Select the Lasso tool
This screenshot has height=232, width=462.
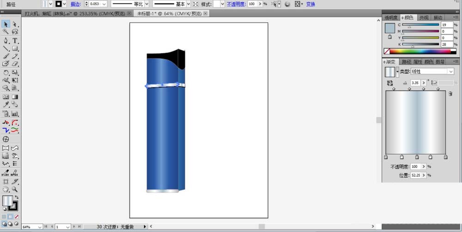pos(15,31)
